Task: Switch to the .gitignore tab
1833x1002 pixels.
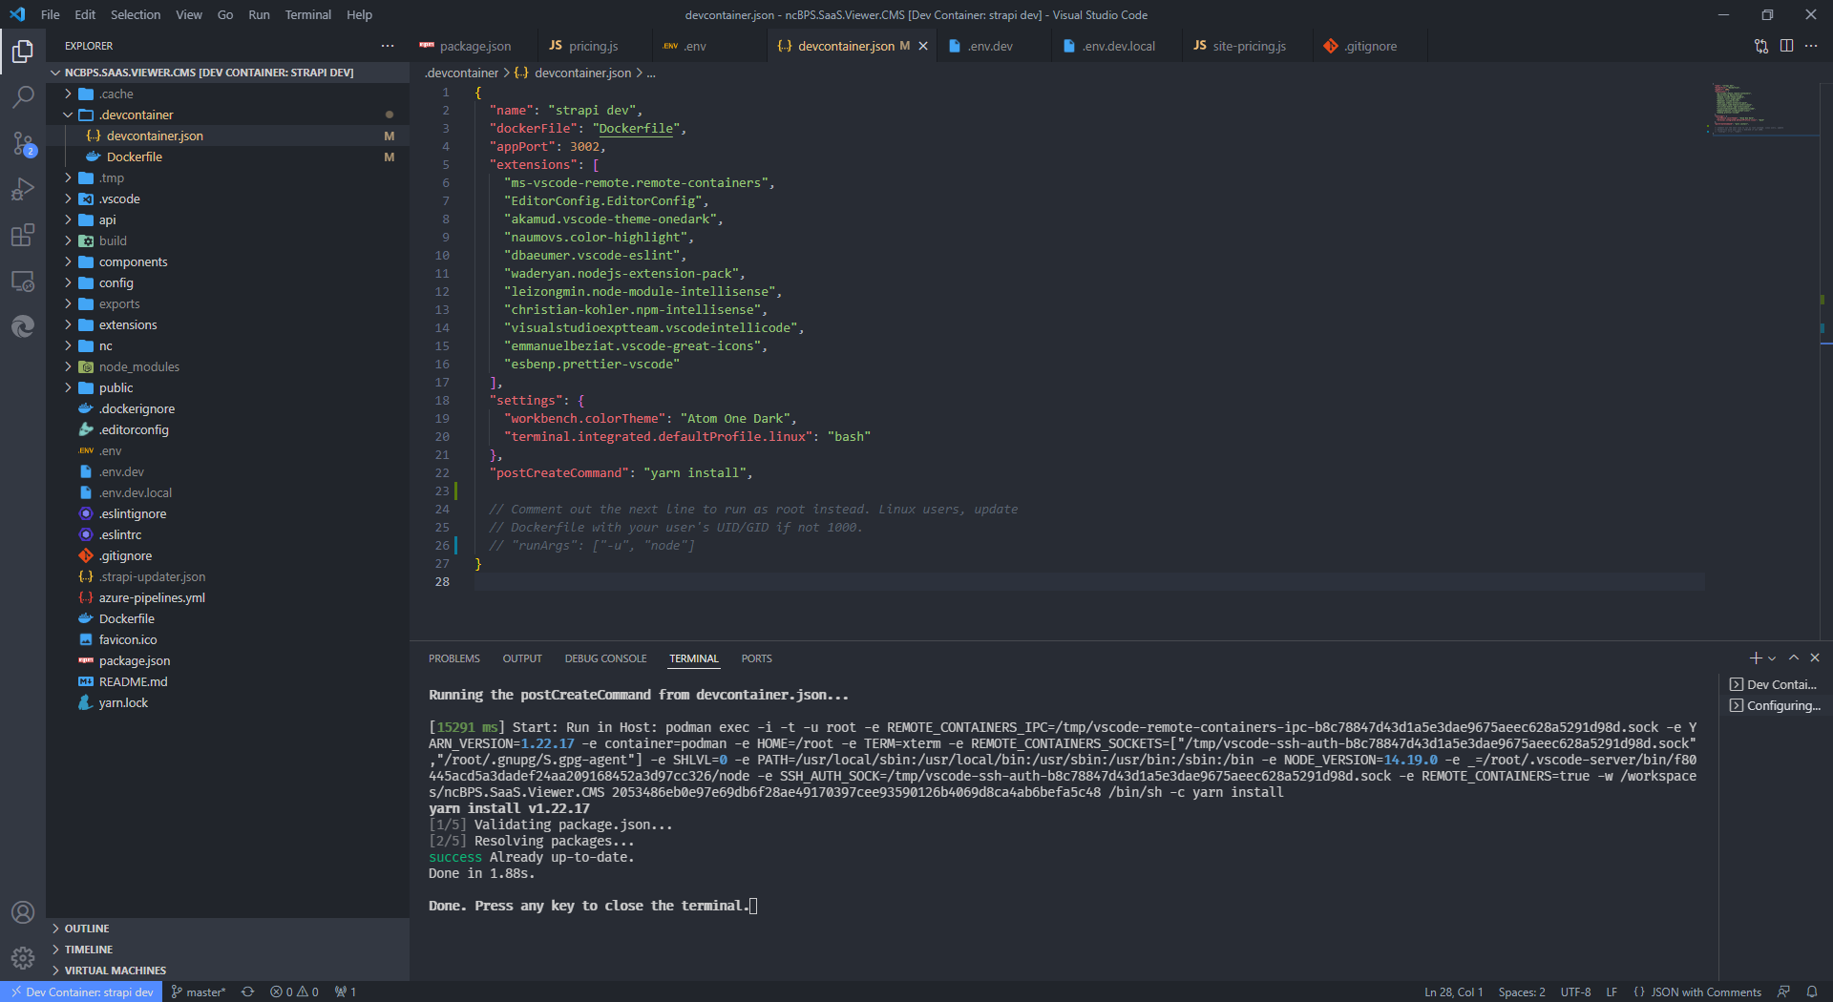Action: pyautogui.click(x=1370, y=46)
